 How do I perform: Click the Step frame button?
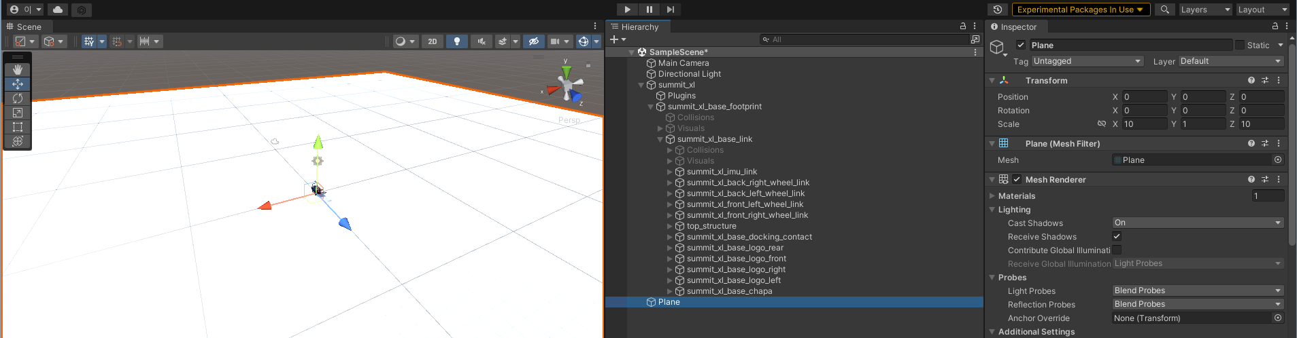pyautogui.click(x=671, y=10)
